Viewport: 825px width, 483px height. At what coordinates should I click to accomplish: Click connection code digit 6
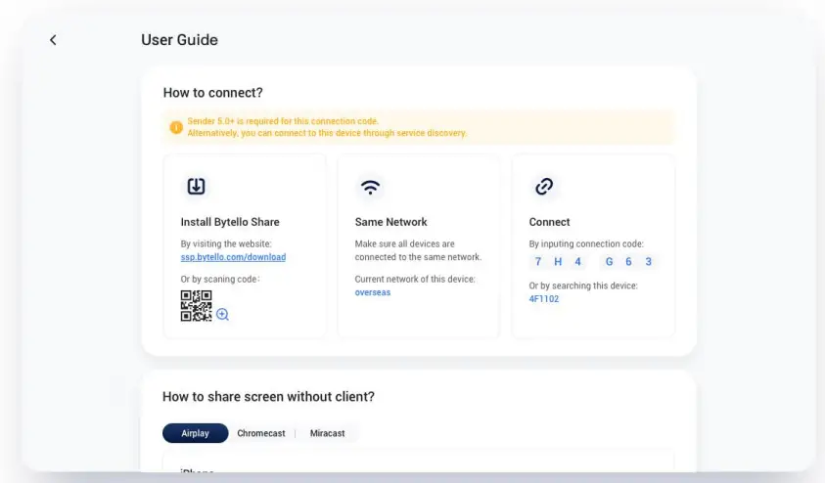pos(628,261)
